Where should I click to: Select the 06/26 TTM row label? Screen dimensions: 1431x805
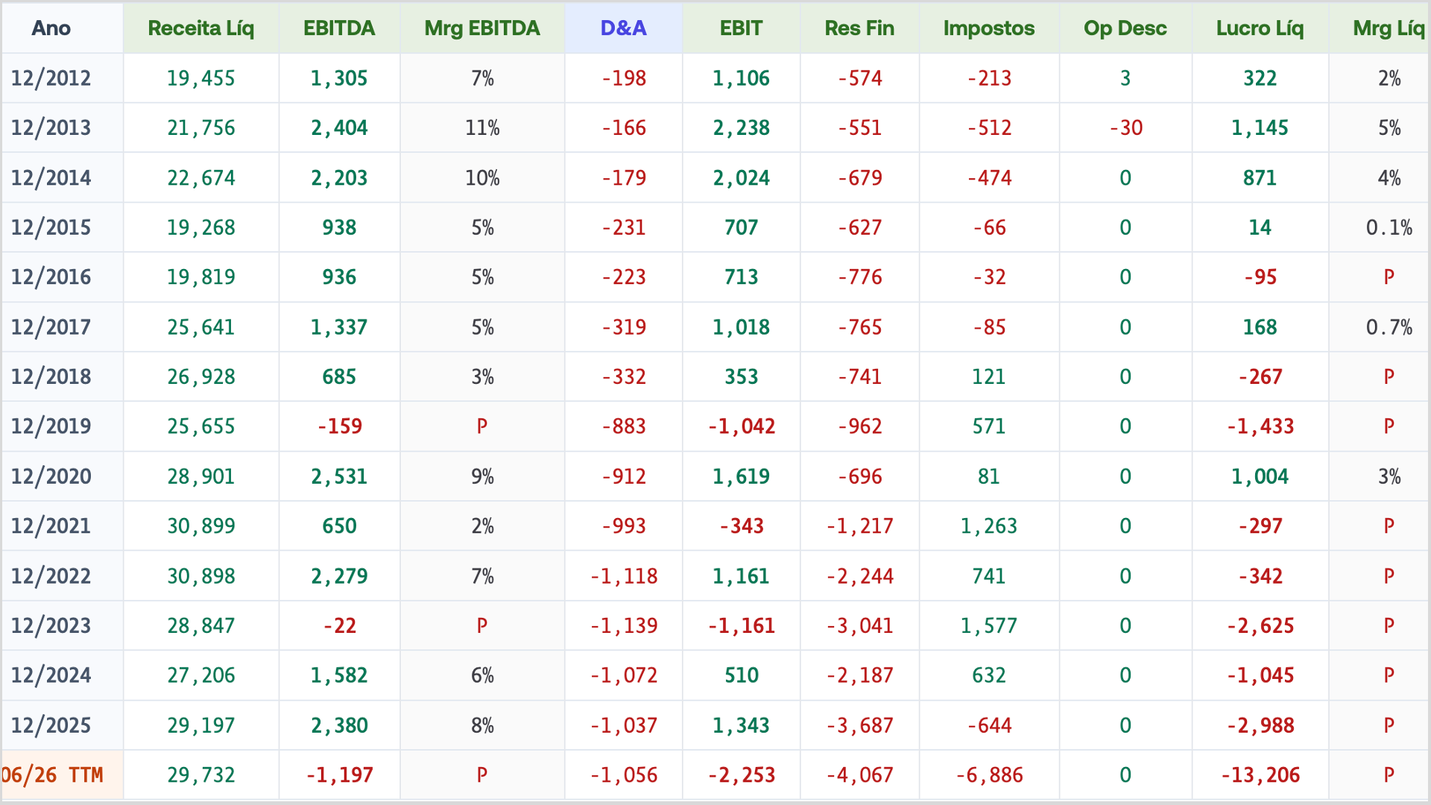[52, 775]
